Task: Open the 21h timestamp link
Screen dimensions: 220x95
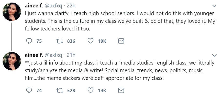Action: (71, 55)
